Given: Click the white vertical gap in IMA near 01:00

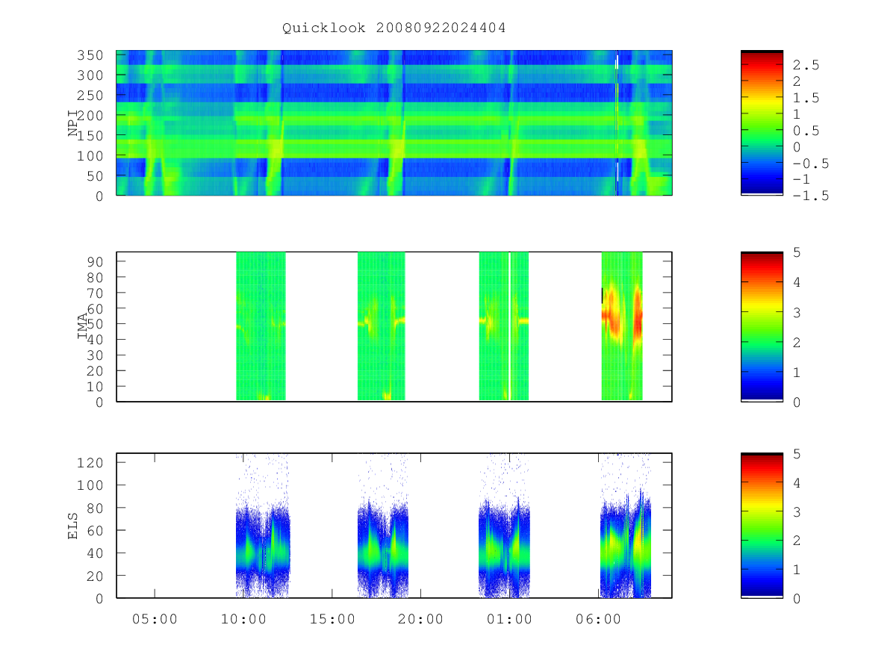Looking at the screenshot, I should point(509,326).
